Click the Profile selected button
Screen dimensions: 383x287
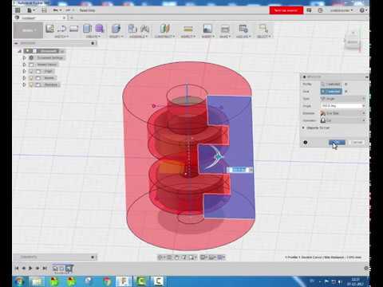331,85
